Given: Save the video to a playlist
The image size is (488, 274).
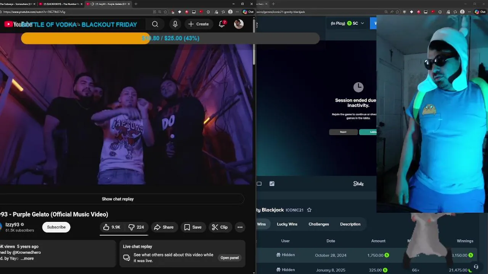Looking at the screenshot, I should coord(193,227).
